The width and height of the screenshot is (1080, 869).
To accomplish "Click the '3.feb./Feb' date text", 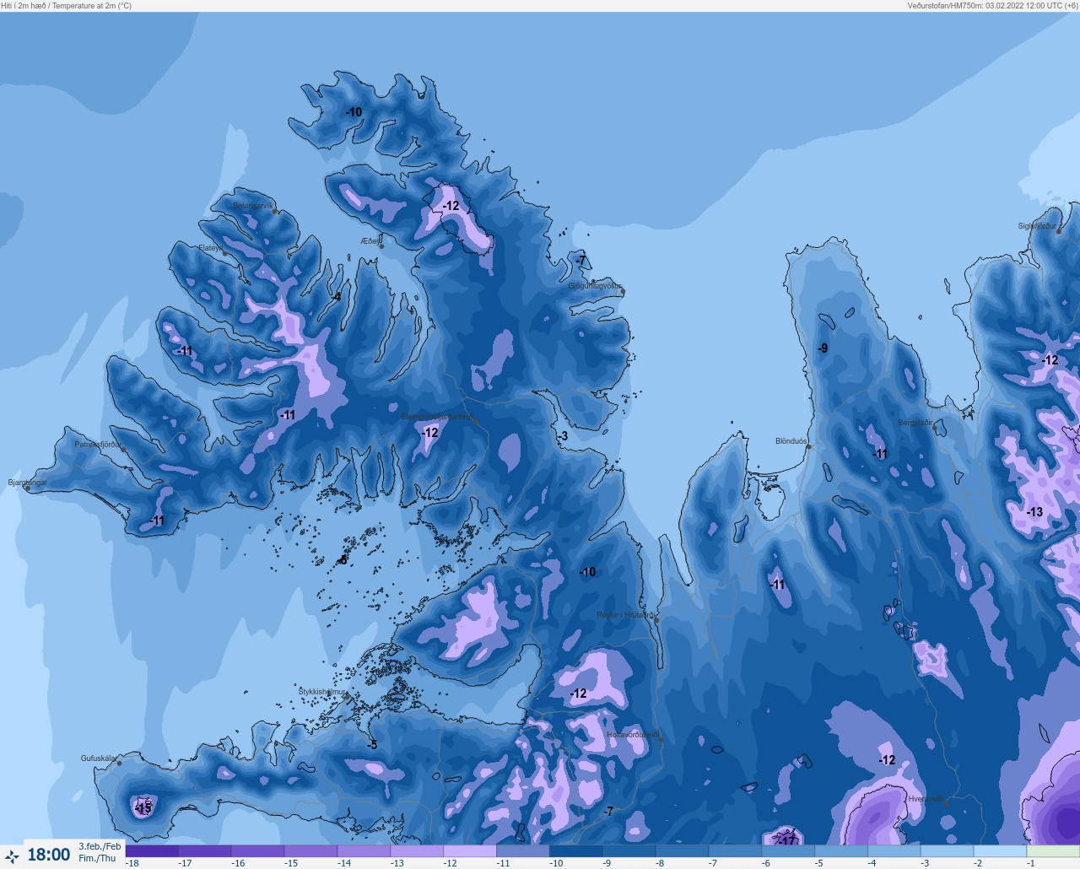I will (x=100, y=846).
